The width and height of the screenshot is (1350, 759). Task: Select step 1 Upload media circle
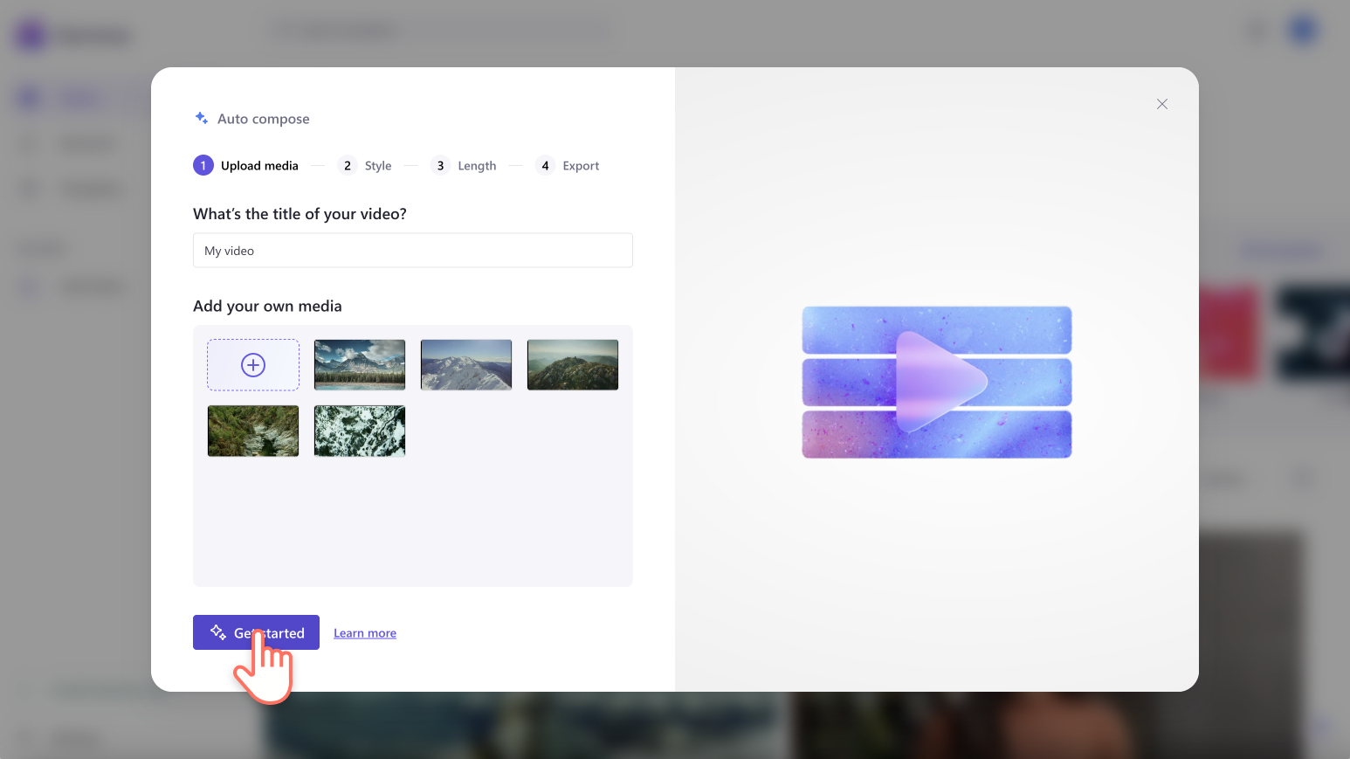(203, 165)
